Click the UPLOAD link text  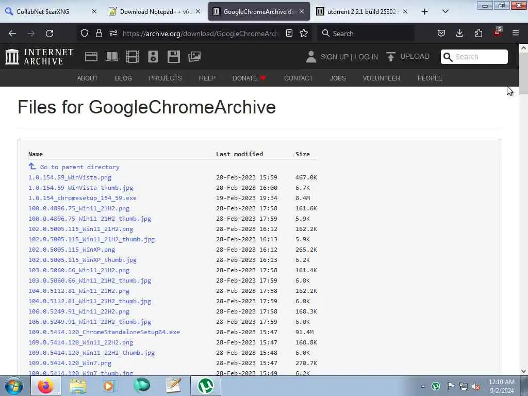[x=415, y=56]
